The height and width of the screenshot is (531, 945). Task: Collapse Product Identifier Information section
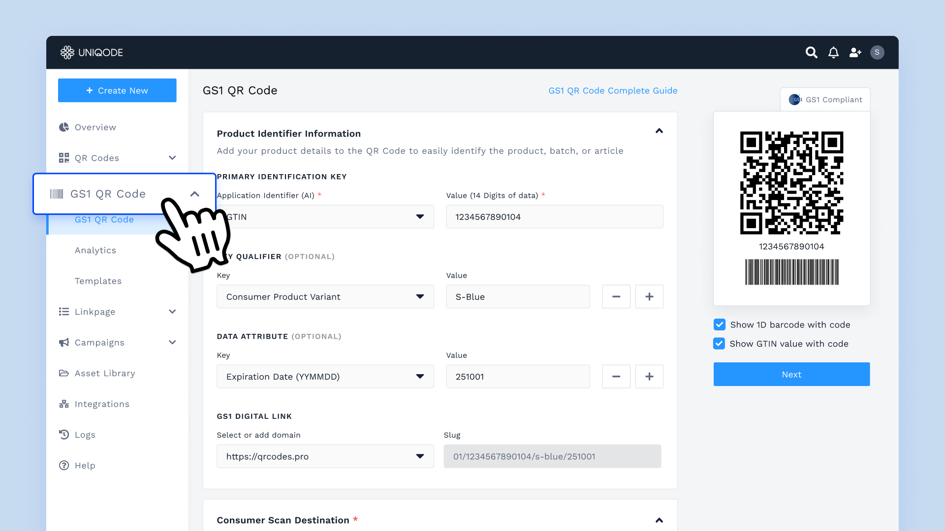659,131
